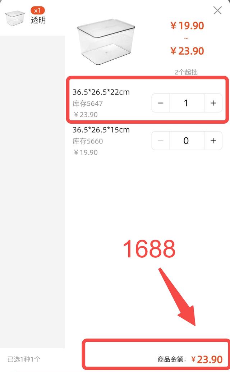This screenshot has height=372, width=230.
Task: Open the large transparent box preview image
Action: pyautogui.click(x=106, y=42)
